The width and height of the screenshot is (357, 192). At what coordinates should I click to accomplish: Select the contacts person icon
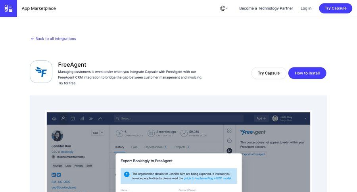pos(63,118)
